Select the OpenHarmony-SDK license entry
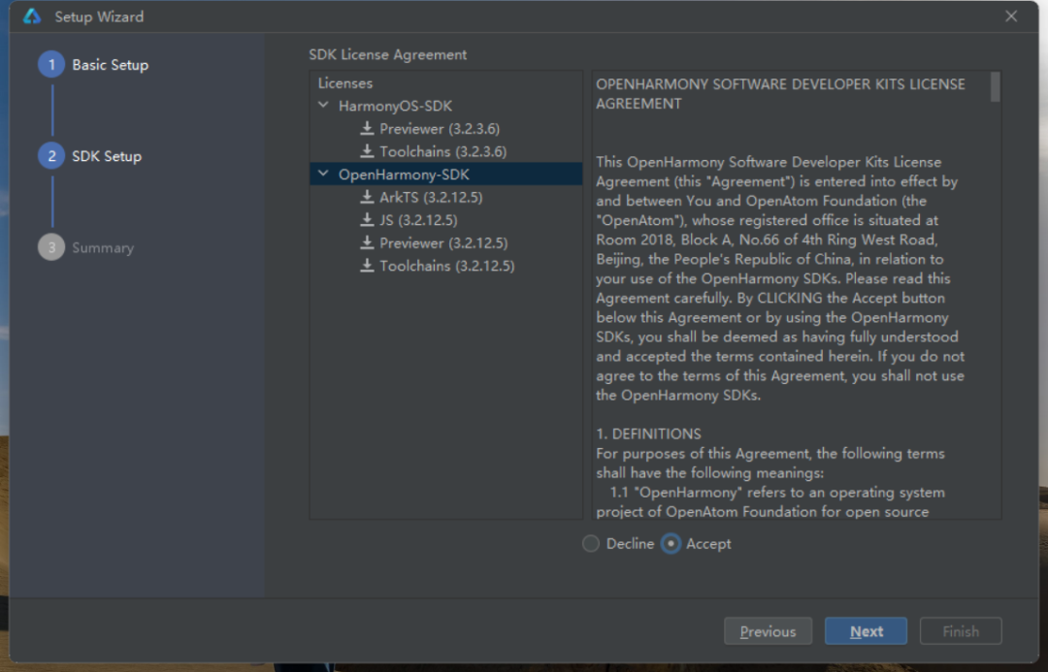 (404, 175)
